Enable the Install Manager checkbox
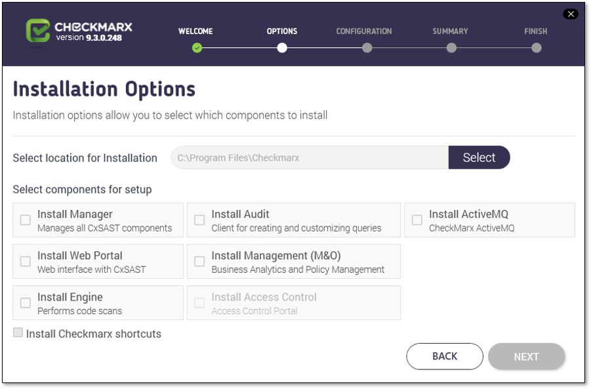The image size is (591, 389). tap(25, 220)
